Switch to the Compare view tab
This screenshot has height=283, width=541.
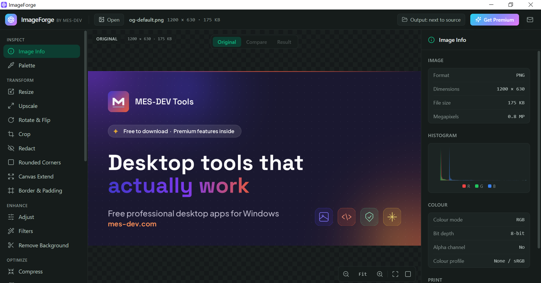(256, 42)
